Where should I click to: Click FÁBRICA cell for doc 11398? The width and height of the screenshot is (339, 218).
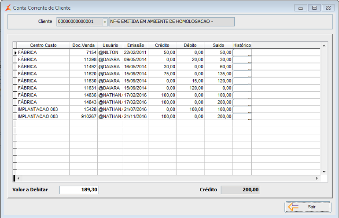43,60
